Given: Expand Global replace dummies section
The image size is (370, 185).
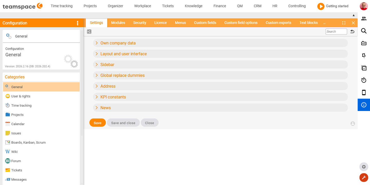Looking at the screenshot, I should [220, 75].
